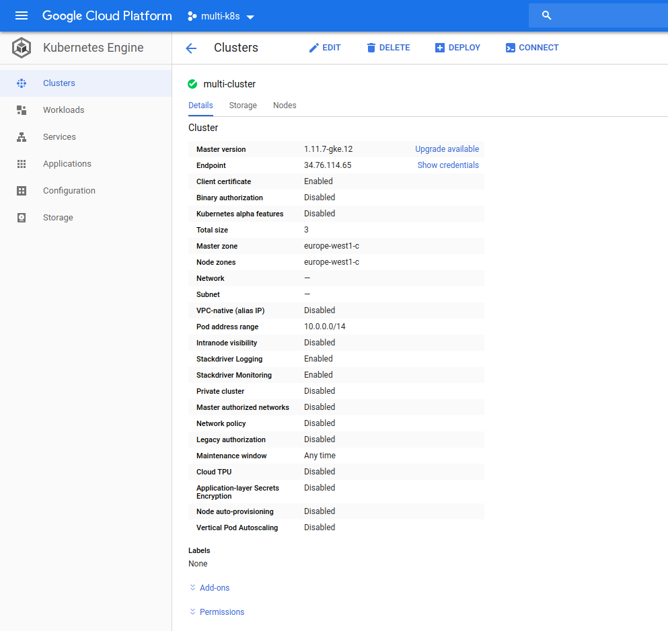The image size is (668, 631).
Task: Click the Stackdriver Logging Enabled value
Action: coord(318,359)
